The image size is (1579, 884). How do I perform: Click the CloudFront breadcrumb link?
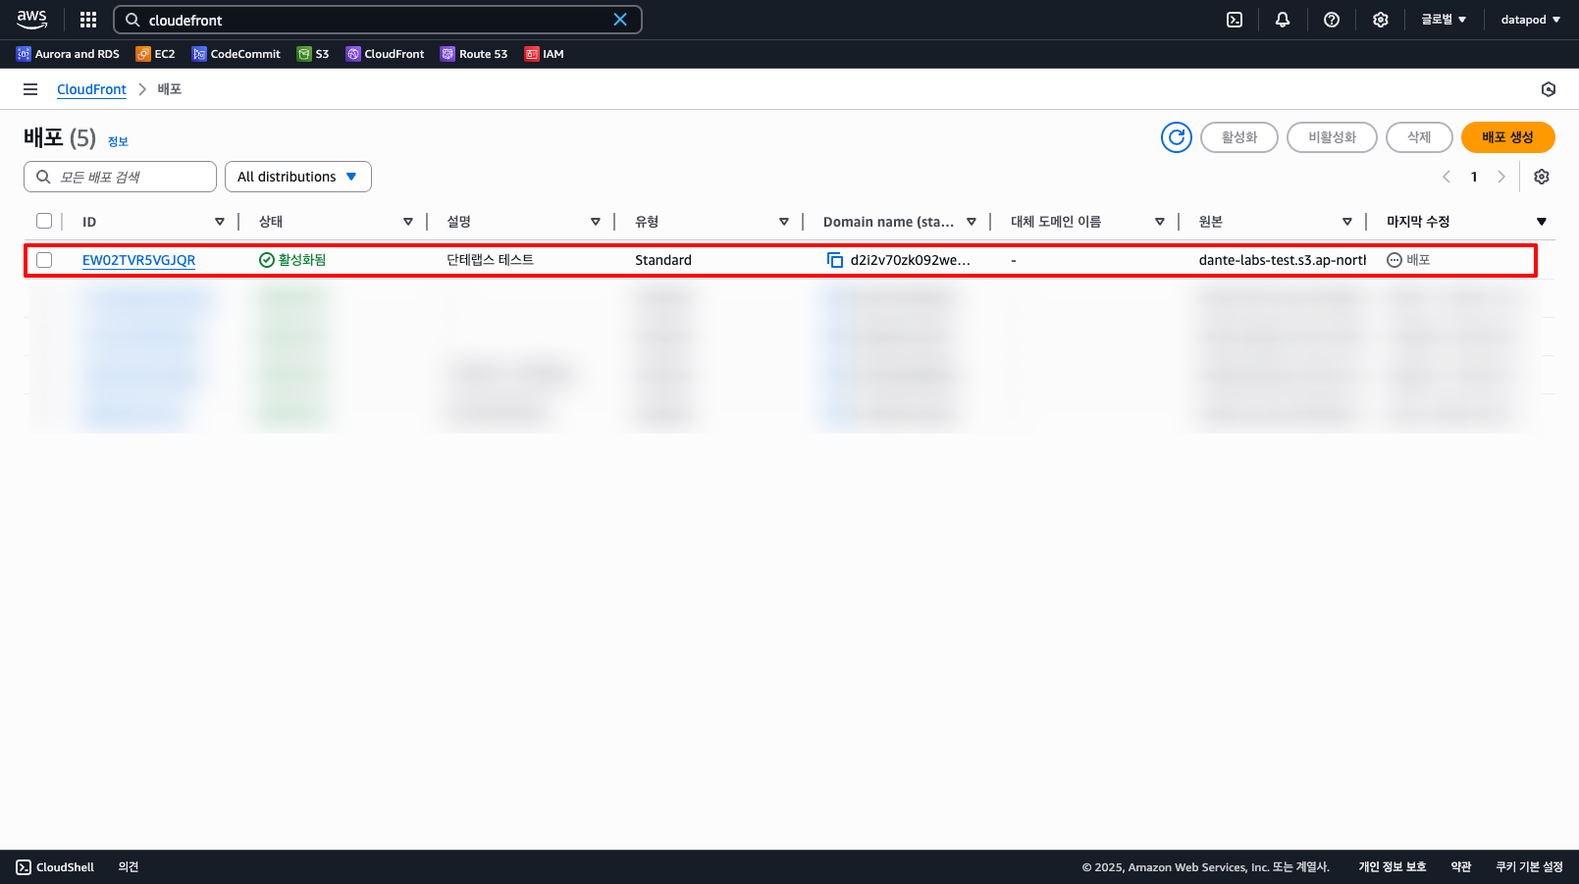[91, 89]
